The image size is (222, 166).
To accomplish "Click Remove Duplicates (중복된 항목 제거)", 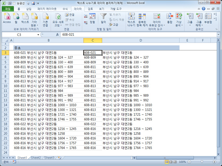I will coord(142,20).
